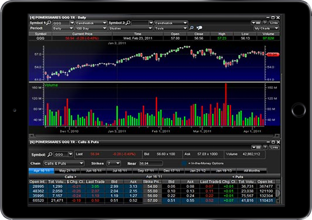This screenshot has height=220, width=312.
Task: Click the < Puts header
Action: pos(238,177)
